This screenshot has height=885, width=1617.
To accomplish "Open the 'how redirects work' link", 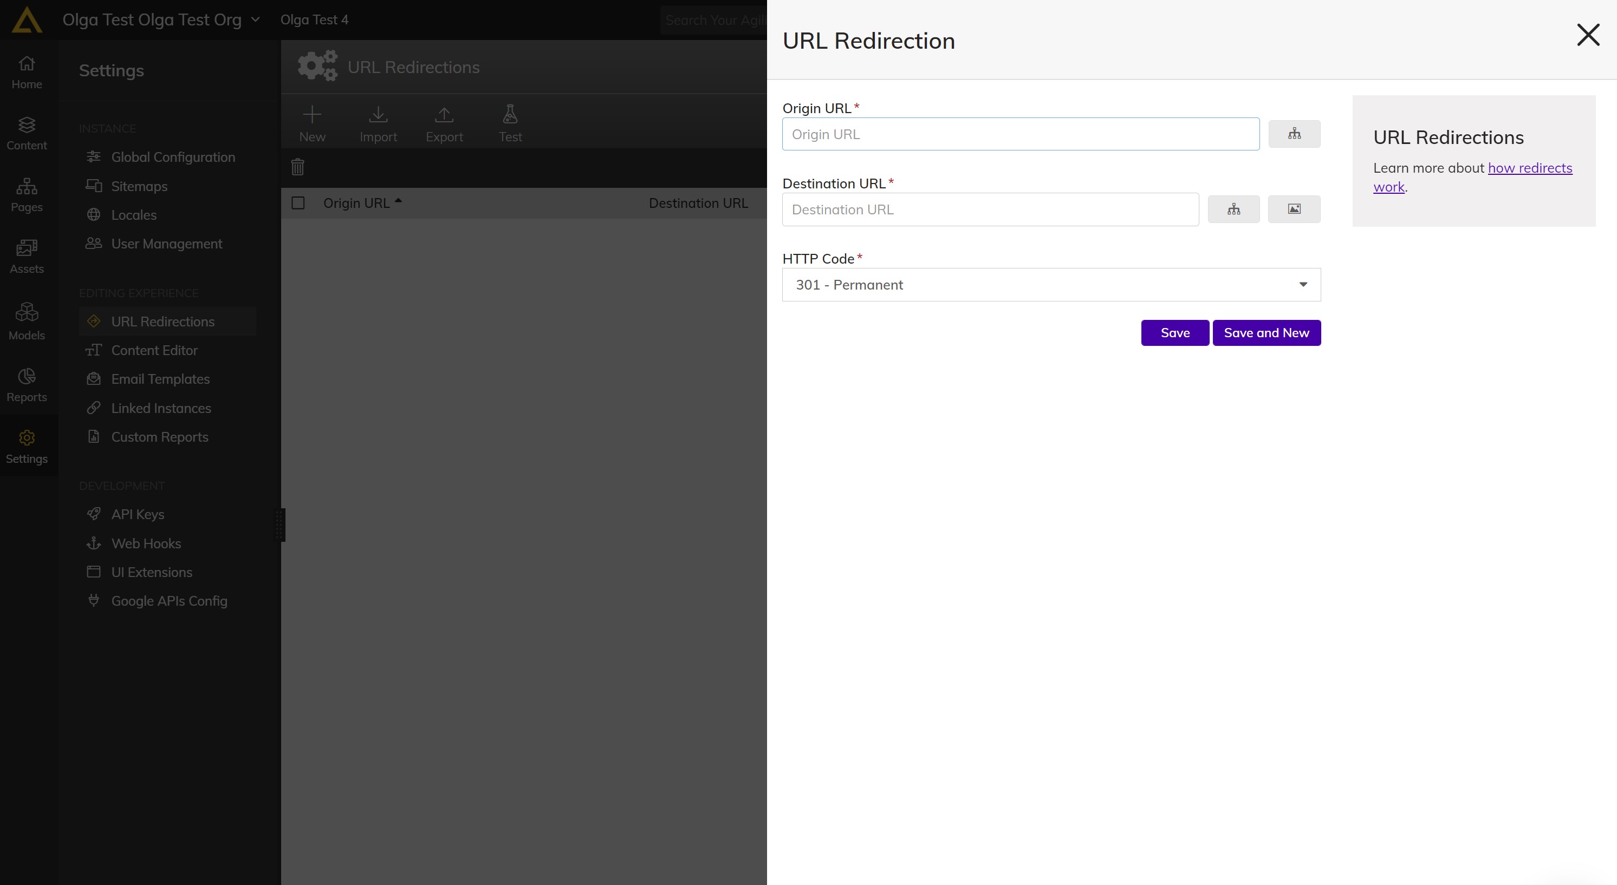I will coord(1529,168).
